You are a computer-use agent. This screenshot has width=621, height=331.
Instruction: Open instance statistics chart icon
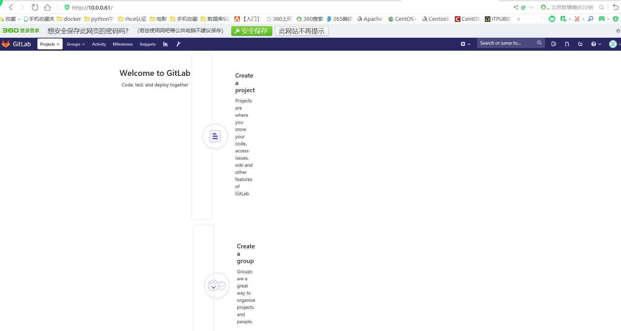165,44
